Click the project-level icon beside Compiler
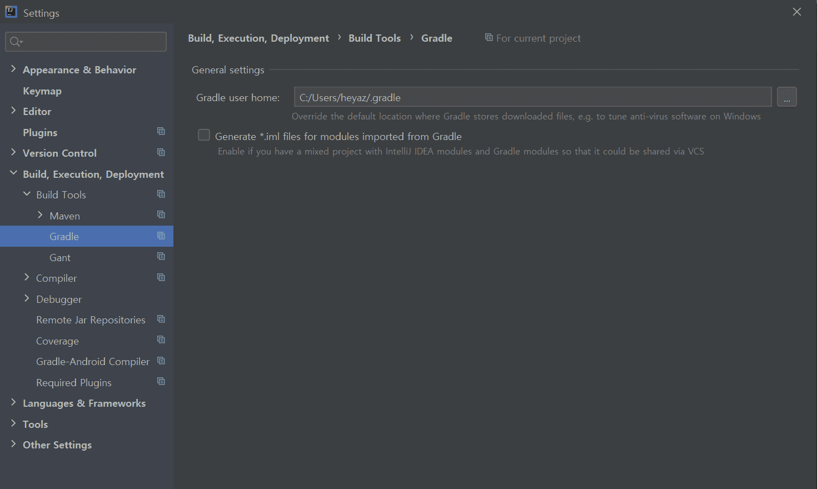Image resolution: width=817 pixels, height=489 pixels. point(161,277)
